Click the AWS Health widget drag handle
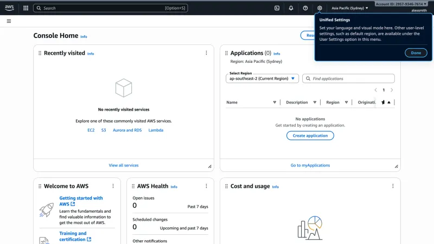This screenshot has width=434, height=244. click(133, 186)
